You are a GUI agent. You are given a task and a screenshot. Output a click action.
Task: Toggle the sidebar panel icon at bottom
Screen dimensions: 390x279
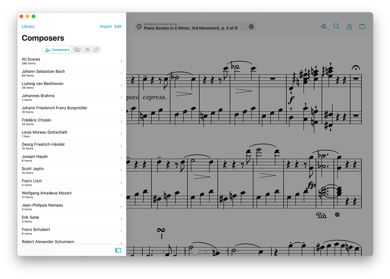pyautogui.click(x=118, y=250)
